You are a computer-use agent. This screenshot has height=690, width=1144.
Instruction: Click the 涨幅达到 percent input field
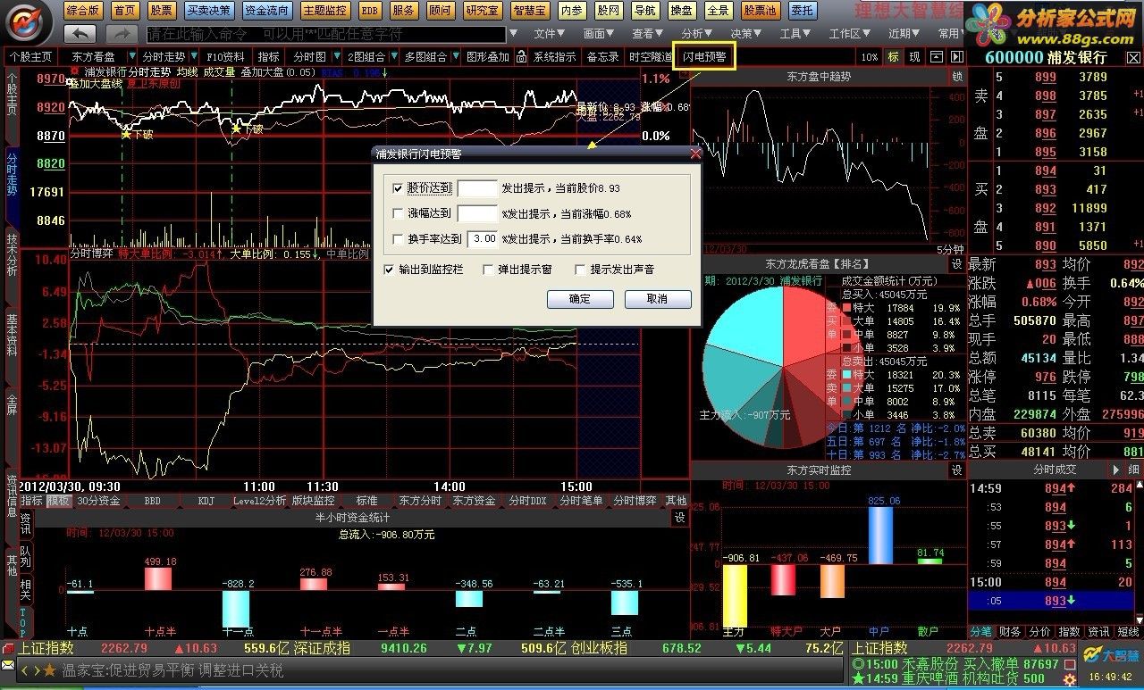point(477,213)
